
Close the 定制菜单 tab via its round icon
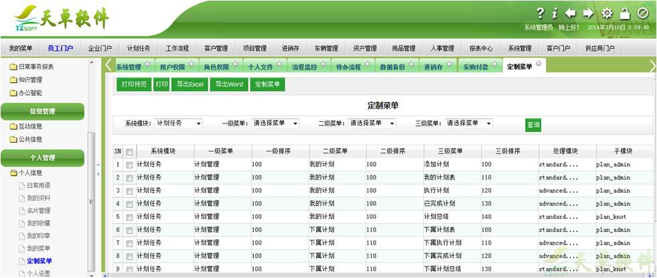click(x=538, y=64)
